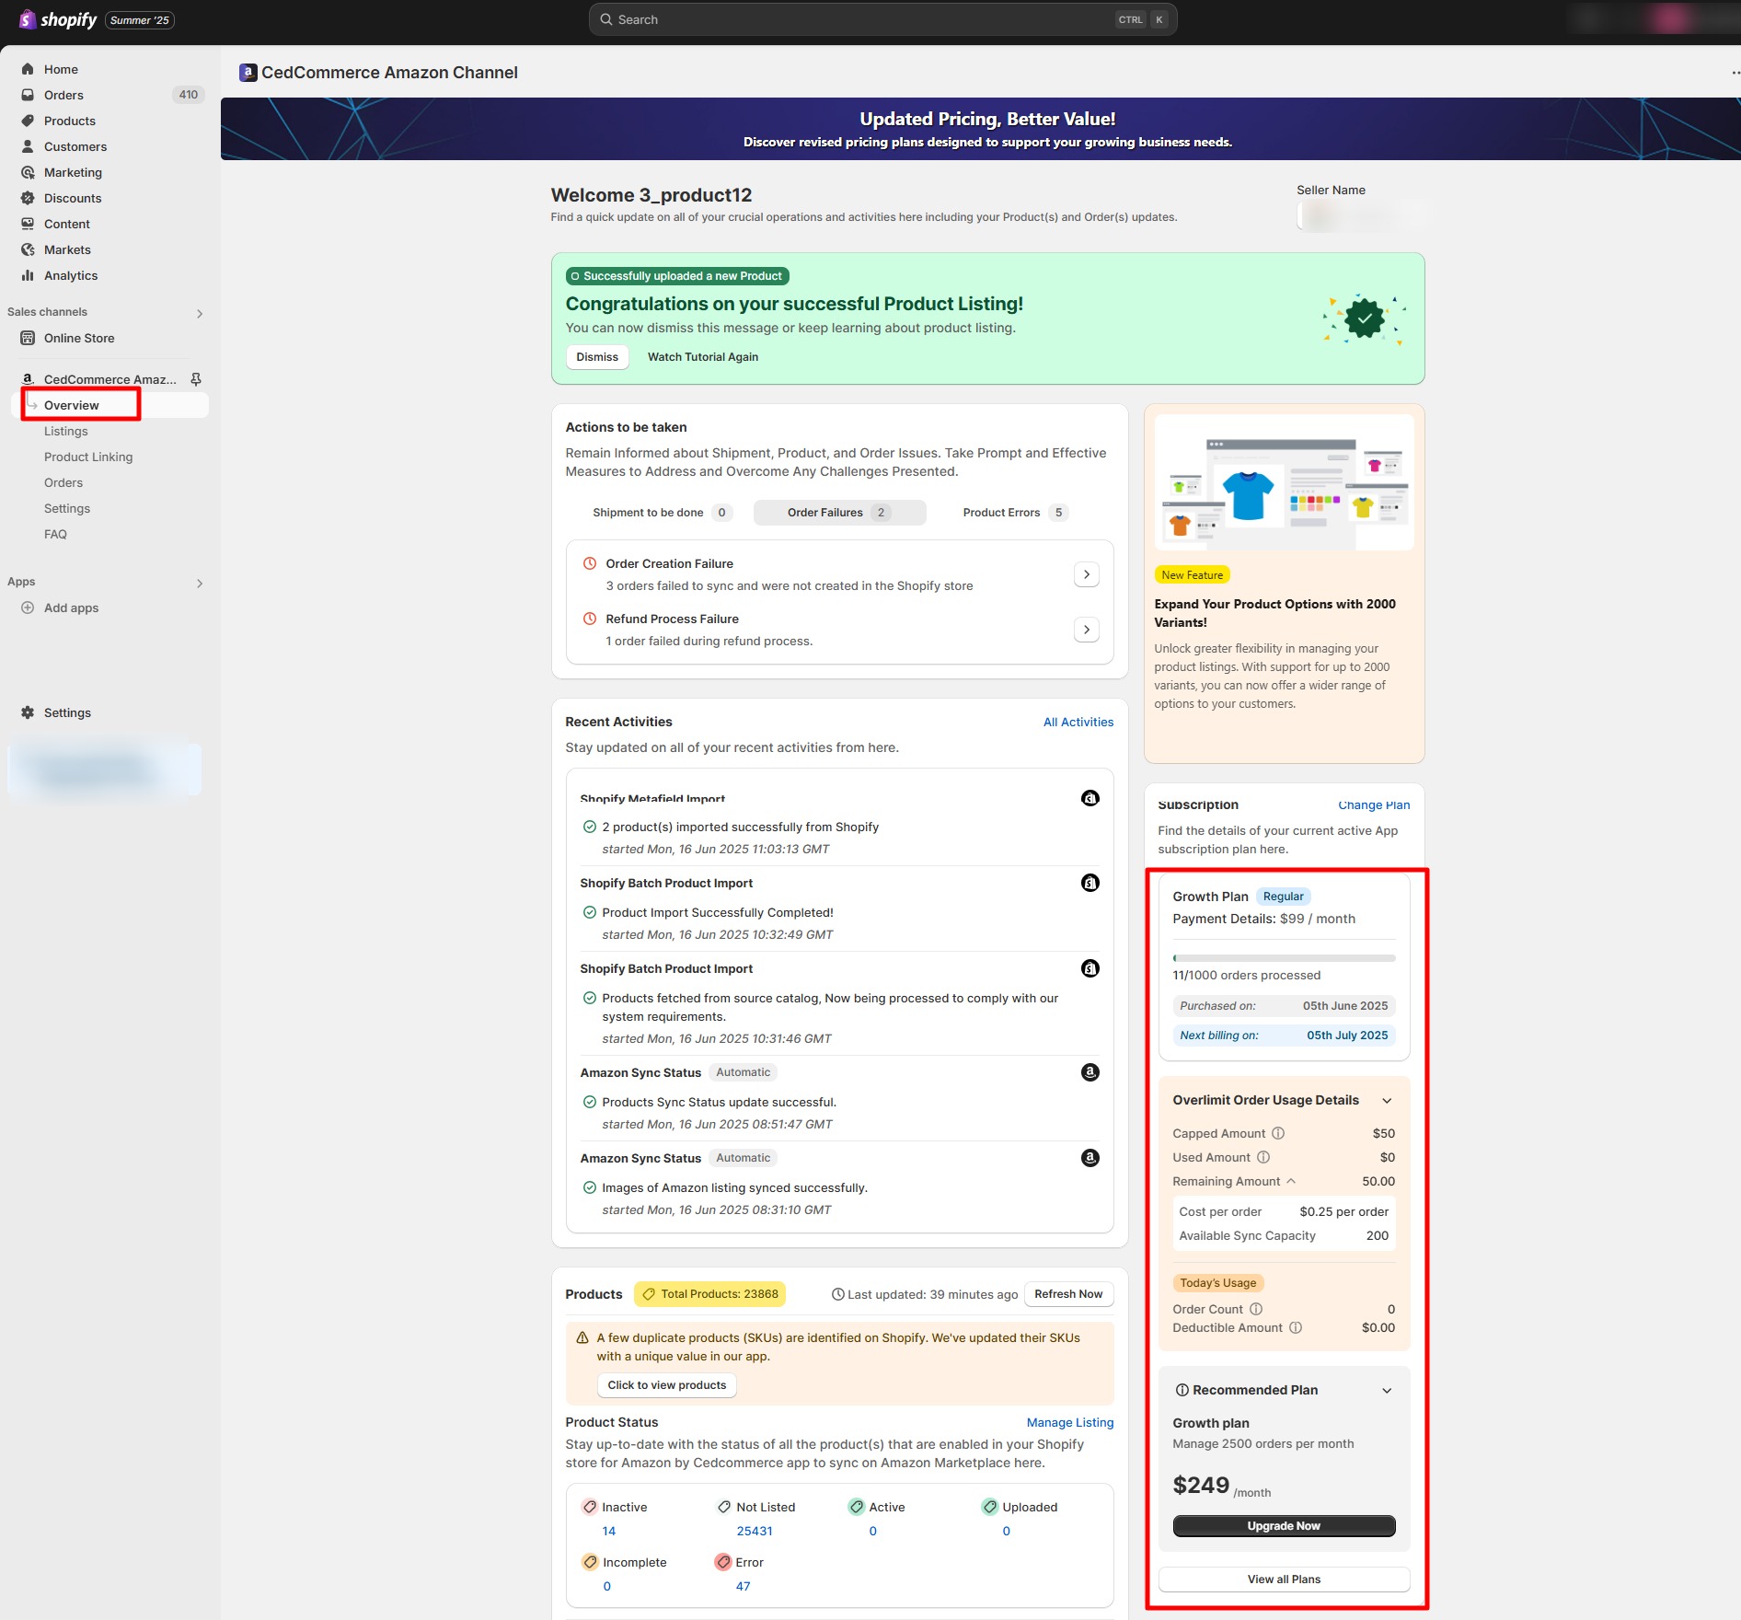Click Inactive status tag icon
The height and width of the screenshot is (1620, 1741).
(x=590, y=1507)
